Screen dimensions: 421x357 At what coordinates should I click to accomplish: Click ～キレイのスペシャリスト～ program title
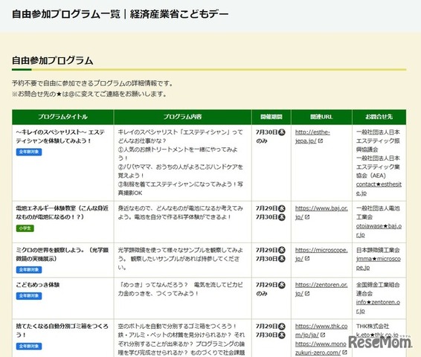click(x=60, y=136)
